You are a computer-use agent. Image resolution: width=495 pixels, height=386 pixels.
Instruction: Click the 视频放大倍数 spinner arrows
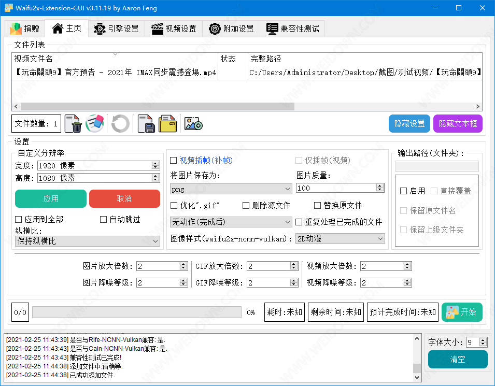407,266
